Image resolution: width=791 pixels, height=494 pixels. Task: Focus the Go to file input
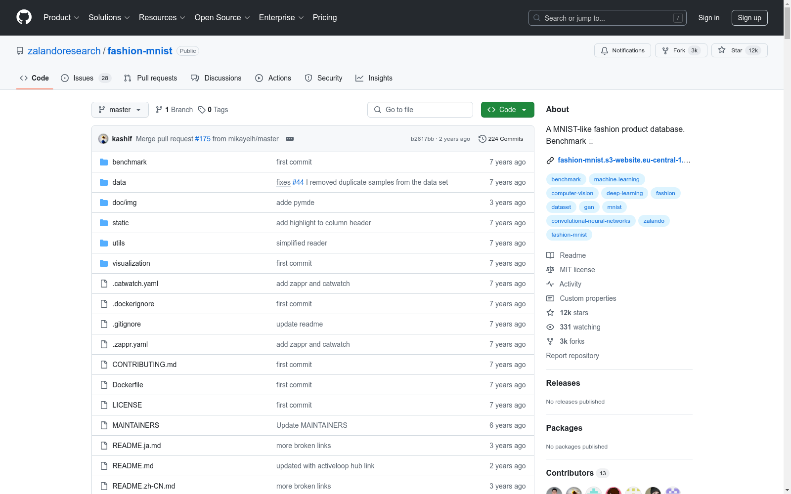pyautogui.click(x=420, y=110)
